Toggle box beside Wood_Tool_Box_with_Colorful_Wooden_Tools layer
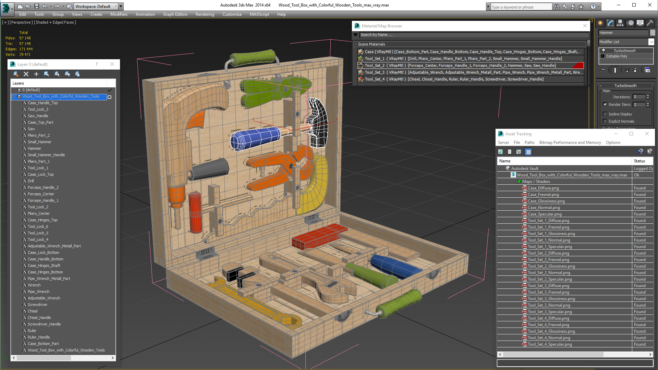Image resolution: width=658 pixels, height=370 pixels. (x=110, y=97)
